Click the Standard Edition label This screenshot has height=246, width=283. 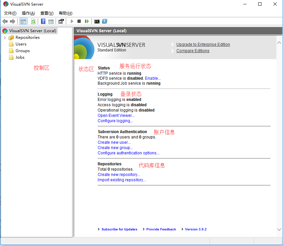click(112, 50)
